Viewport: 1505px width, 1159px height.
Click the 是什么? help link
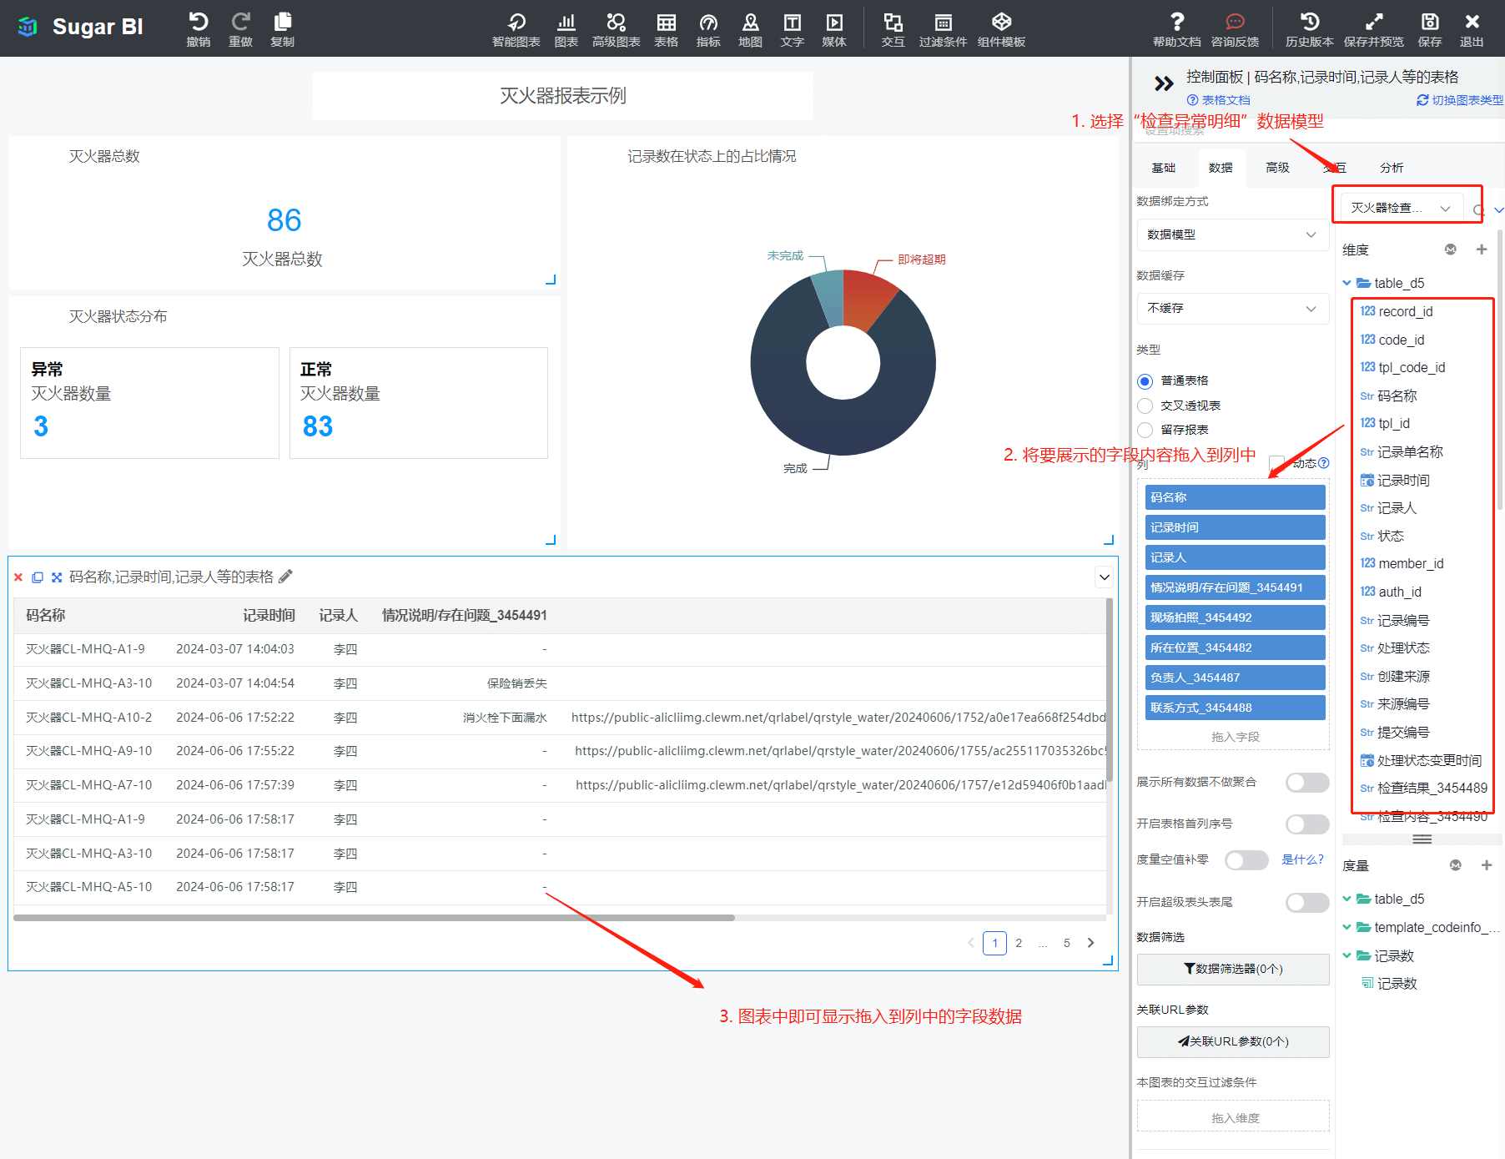pyautogui.click(x=1302, y=859)
